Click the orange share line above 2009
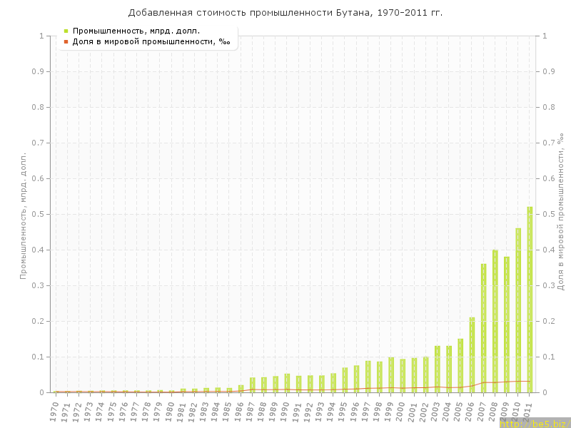The image size is (571, 428). [507, 382]
